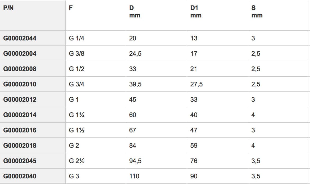Select part number G00002044

(20, 38)
